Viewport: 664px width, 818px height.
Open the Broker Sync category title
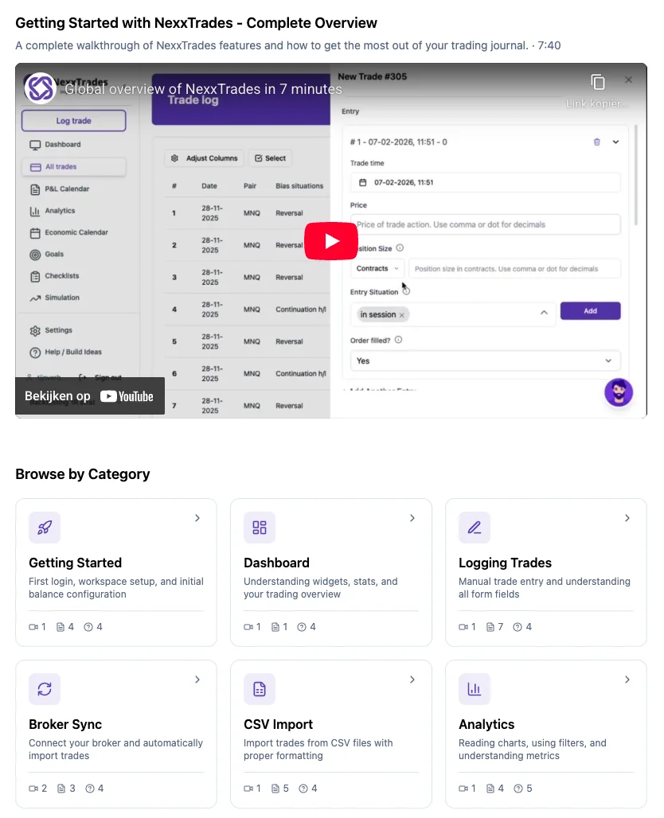65,725
